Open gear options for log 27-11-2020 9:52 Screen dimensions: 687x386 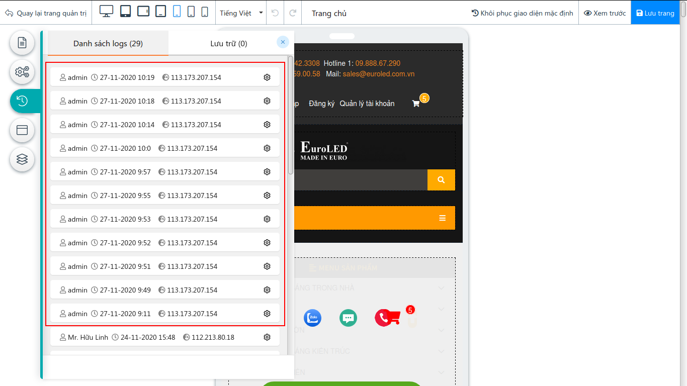tap(267, 243)
